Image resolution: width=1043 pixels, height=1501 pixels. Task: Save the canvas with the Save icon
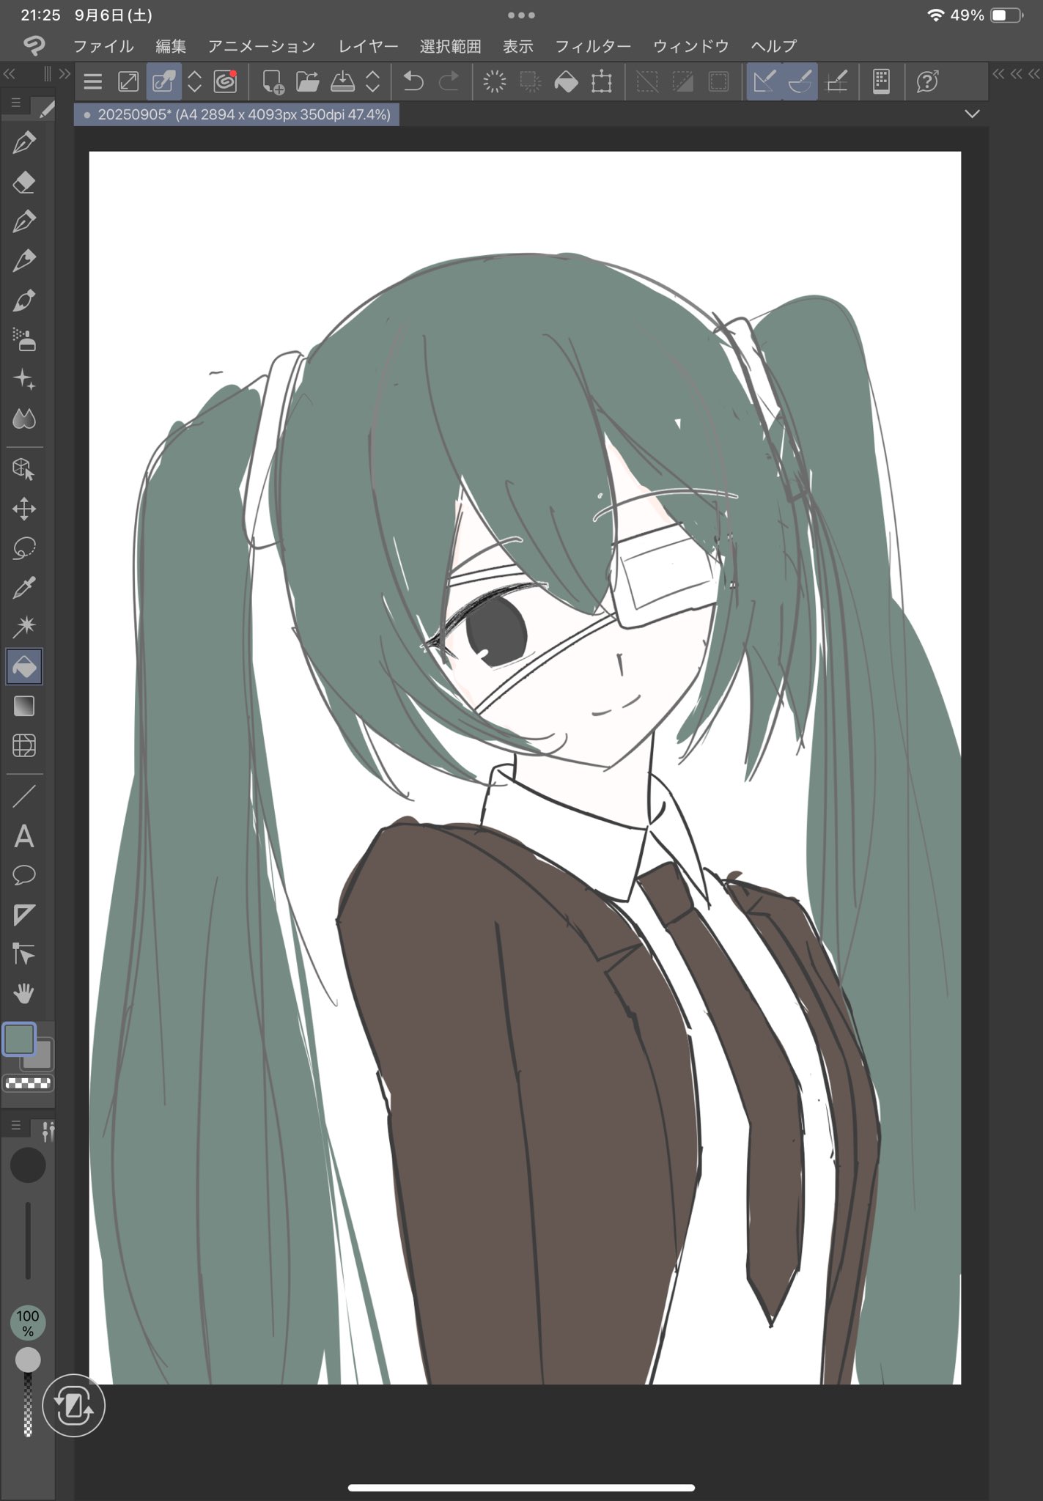pos(342,81)
